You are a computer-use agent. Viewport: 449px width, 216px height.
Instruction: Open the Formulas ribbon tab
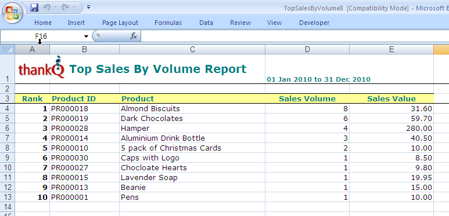(x=168, y=23)
